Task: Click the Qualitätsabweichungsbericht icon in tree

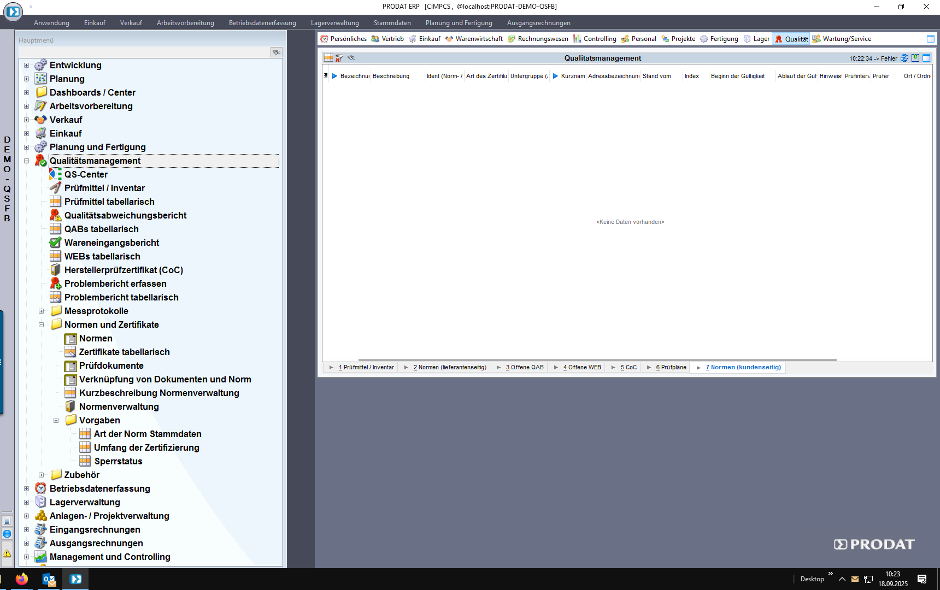Action: click(55, 215)
